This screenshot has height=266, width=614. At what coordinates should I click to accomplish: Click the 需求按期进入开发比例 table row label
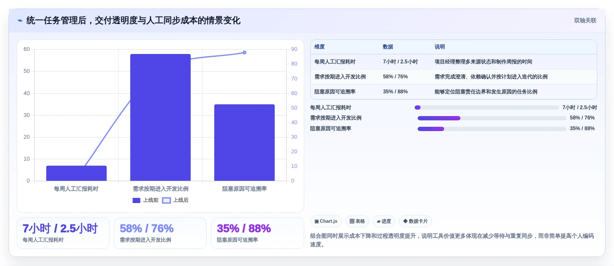(x=340, y=77)
